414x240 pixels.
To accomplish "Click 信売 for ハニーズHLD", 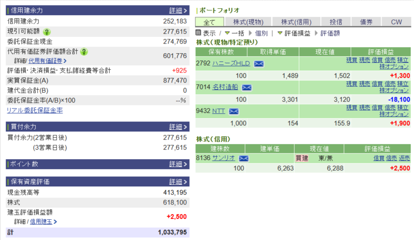I will tap(390, 60).
